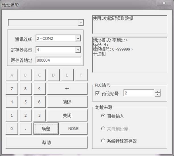Click the 寄存器地址 input field

[x=58, y=60]
